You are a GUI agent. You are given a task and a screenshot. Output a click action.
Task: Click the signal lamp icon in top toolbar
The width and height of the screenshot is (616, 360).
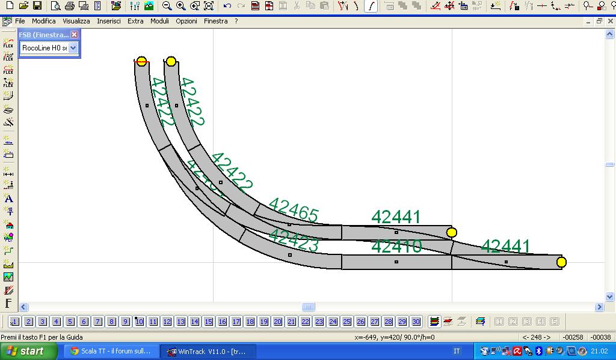[587, 5]
